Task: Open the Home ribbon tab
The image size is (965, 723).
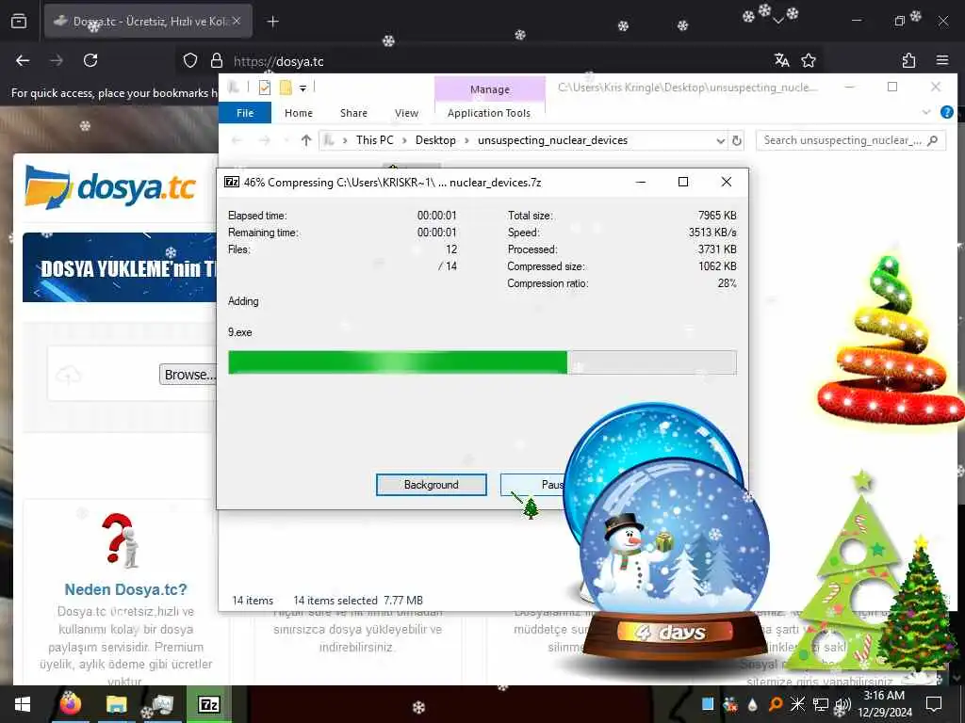Action: (299, 113)
